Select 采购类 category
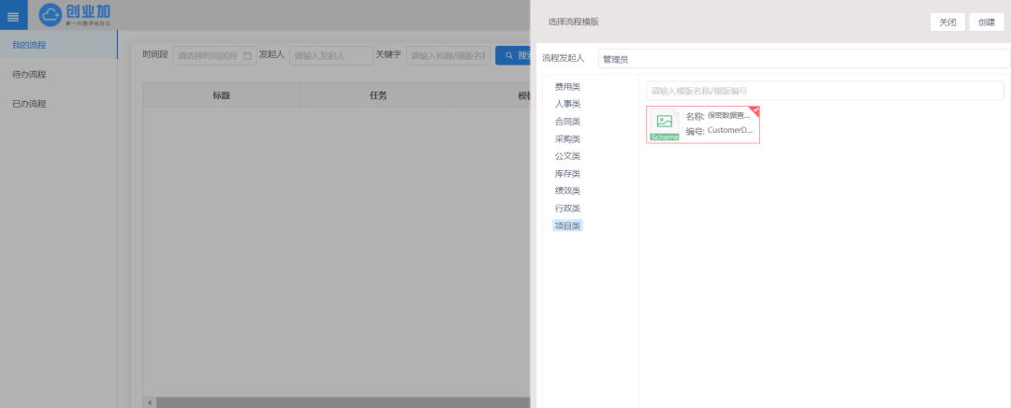 tap(567, 139)
